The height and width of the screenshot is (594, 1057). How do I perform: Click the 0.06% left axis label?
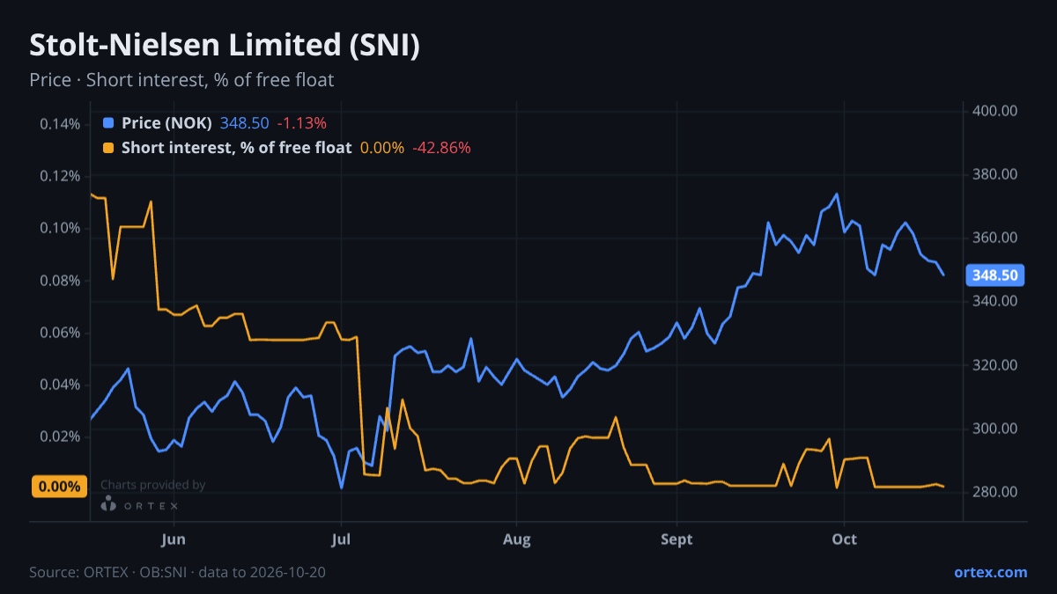(60, 333)
